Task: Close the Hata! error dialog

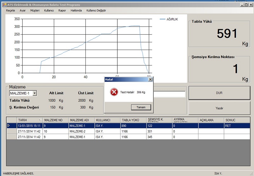Action: [150, 80]
